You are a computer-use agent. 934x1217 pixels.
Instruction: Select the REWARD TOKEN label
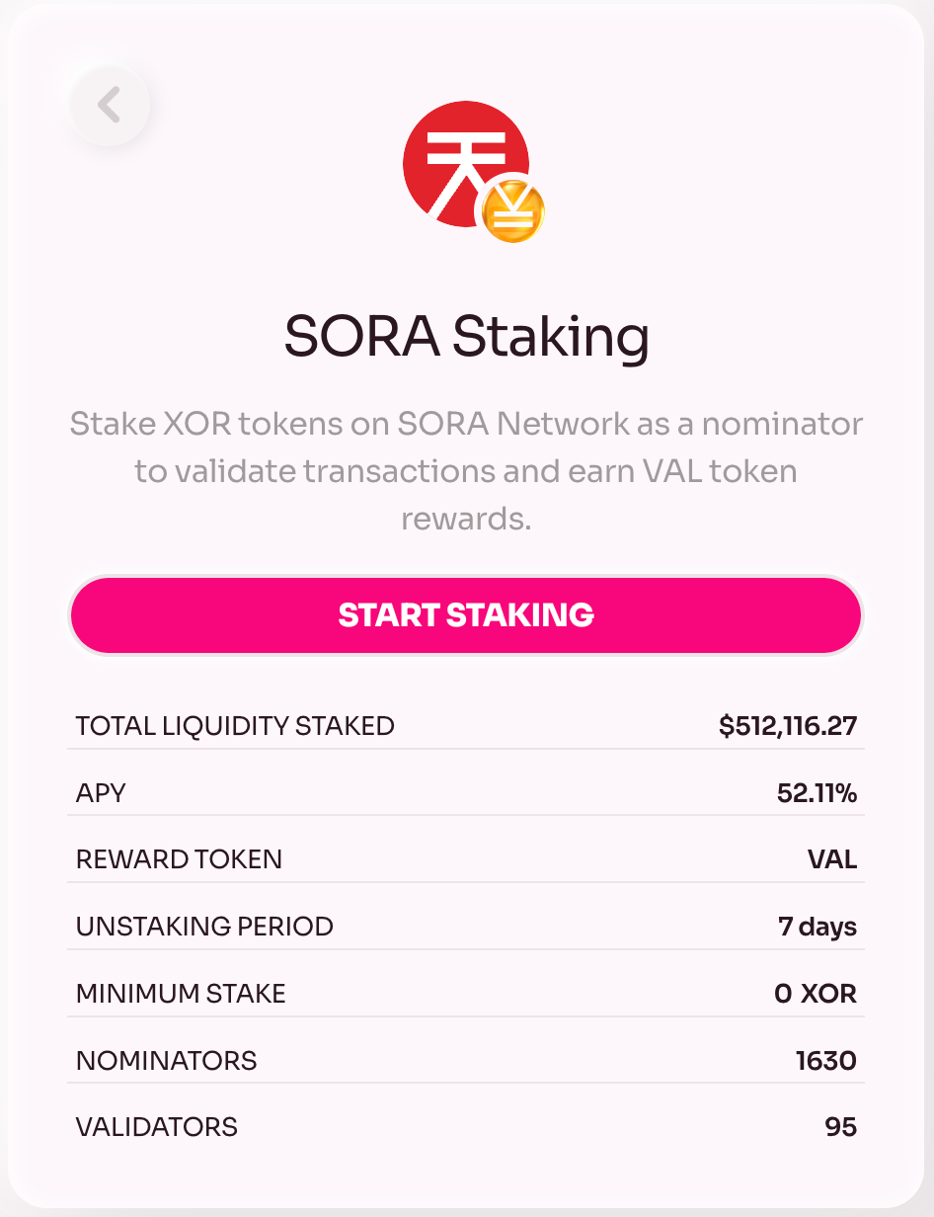tap(179, 859)
